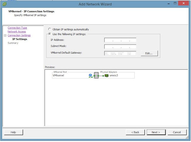191x142 pixels.
Task: Click the virtual switch block in preview
Action: pyautogui.click(x=96, y=75)
